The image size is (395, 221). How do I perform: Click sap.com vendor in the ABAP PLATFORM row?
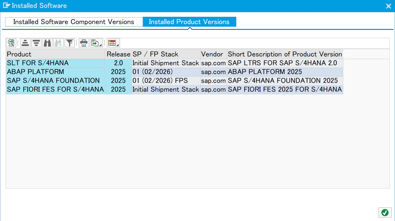point(214,72)
